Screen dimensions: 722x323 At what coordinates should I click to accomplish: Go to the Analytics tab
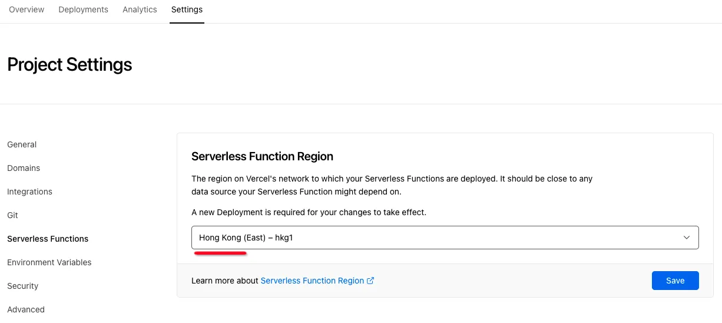pyautogui.click(x=140, y=9)
